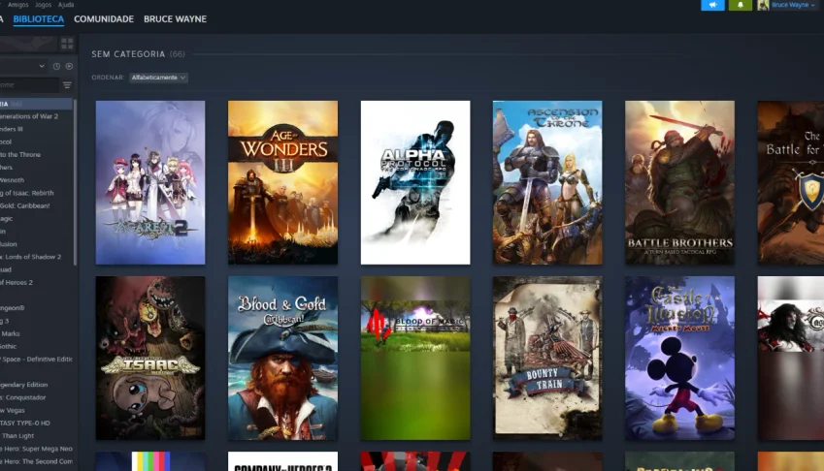
Task: Open the Bounty Train cover
Action: 547,359
